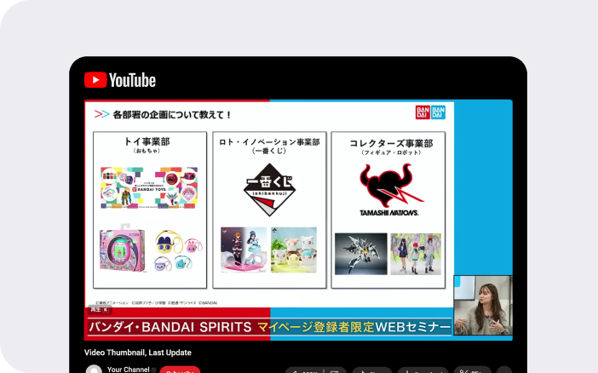Click the presenter webcam inset
The image size is (598, 373).
coord(483,305)
